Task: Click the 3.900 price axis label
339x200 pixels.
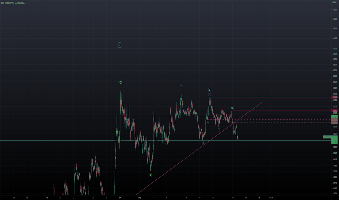Action: point(335,127)
